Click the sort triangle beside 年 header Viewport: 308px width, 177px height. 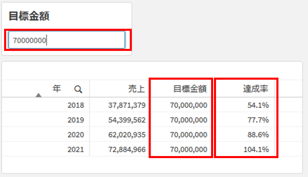39,95
